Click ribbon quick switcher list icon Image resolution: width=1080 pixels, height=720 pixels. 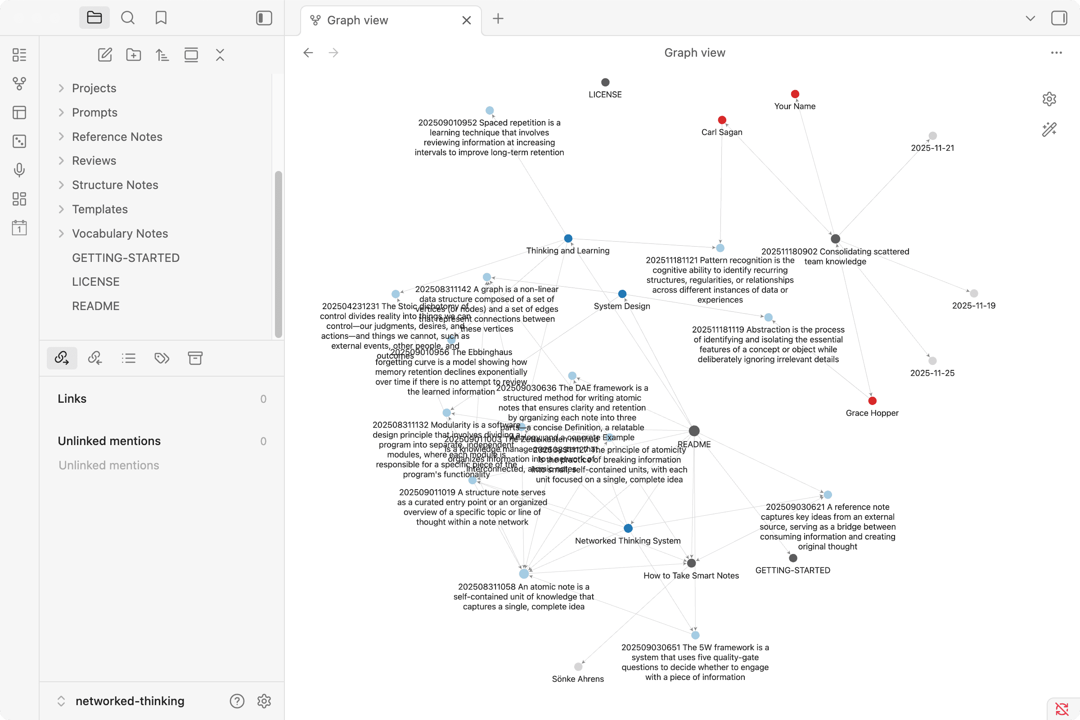click(19, 55)
